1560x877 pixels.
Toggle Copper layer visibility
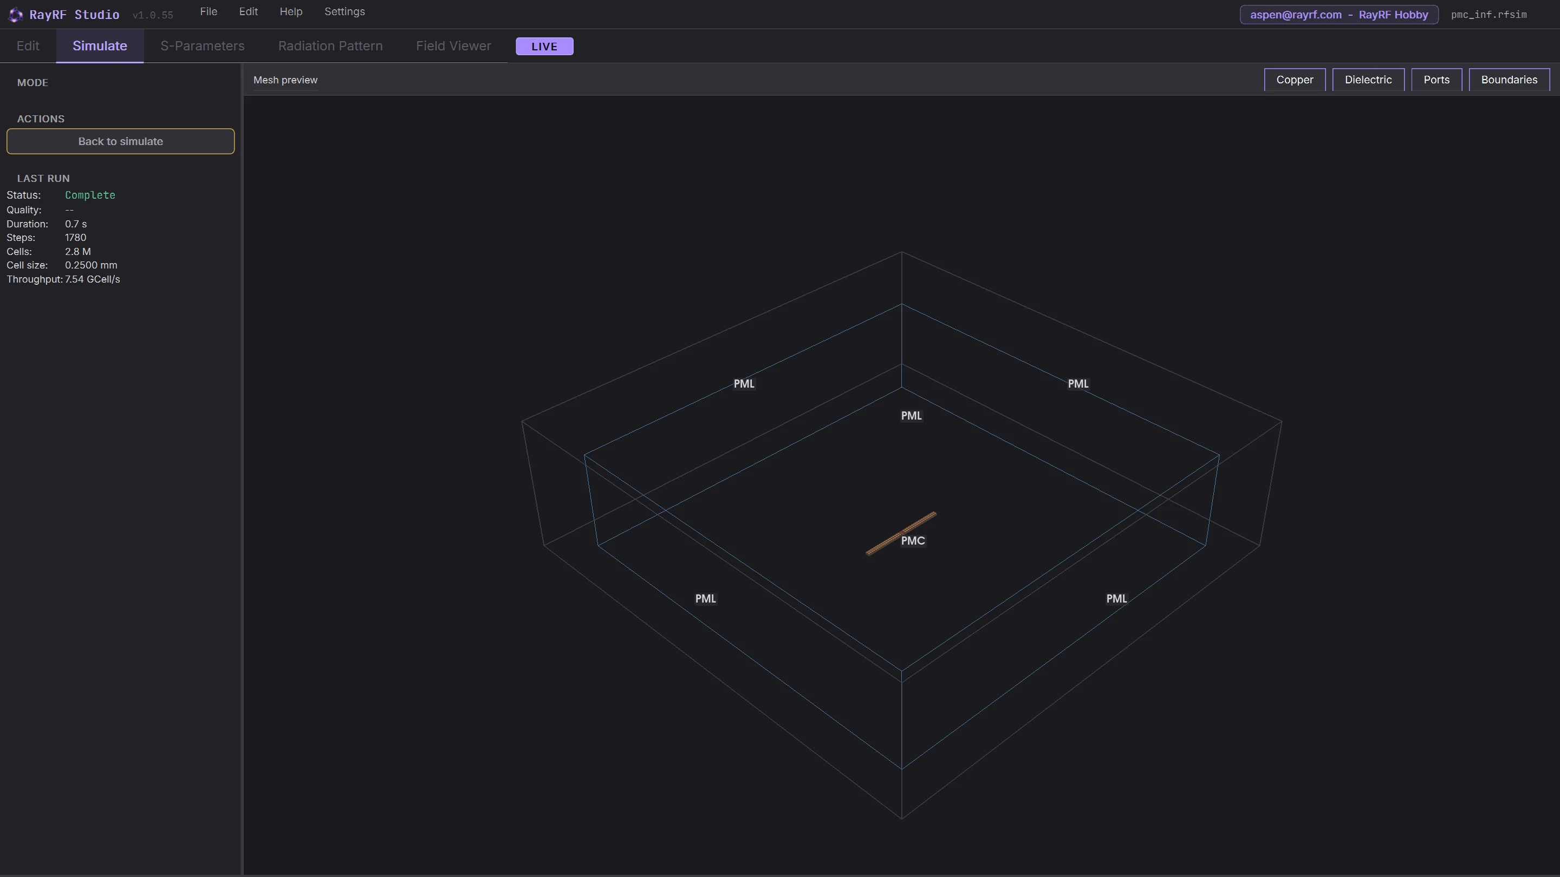[x=1295, y=80]
